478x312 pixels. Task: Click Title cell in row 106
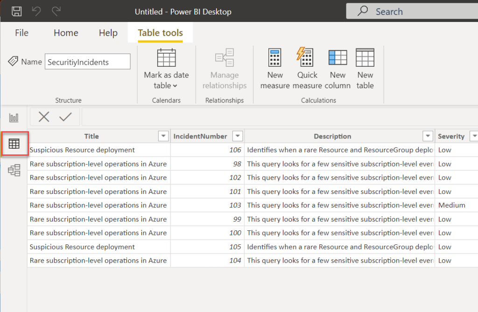[x=99, y=150]
